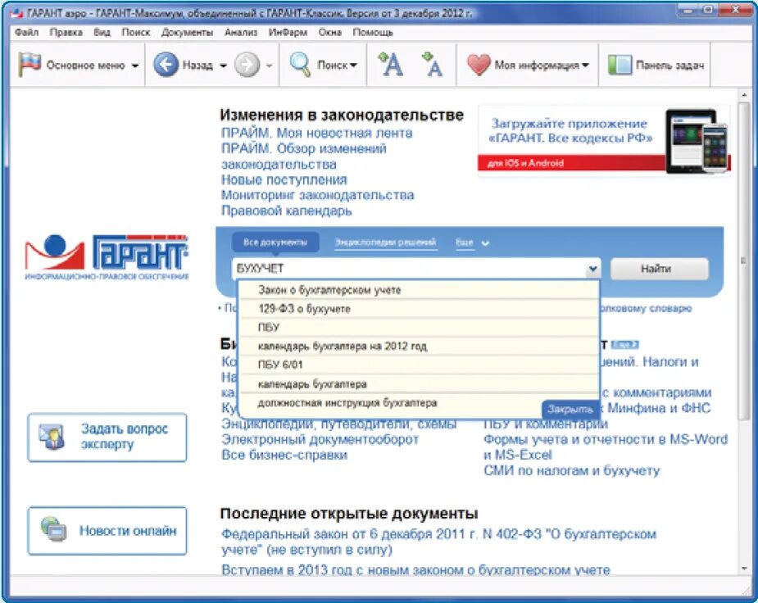This screenshot has height=603, width=758.
Task: Expand the Forward history dropdown arrow
Action: click(270, 66)
